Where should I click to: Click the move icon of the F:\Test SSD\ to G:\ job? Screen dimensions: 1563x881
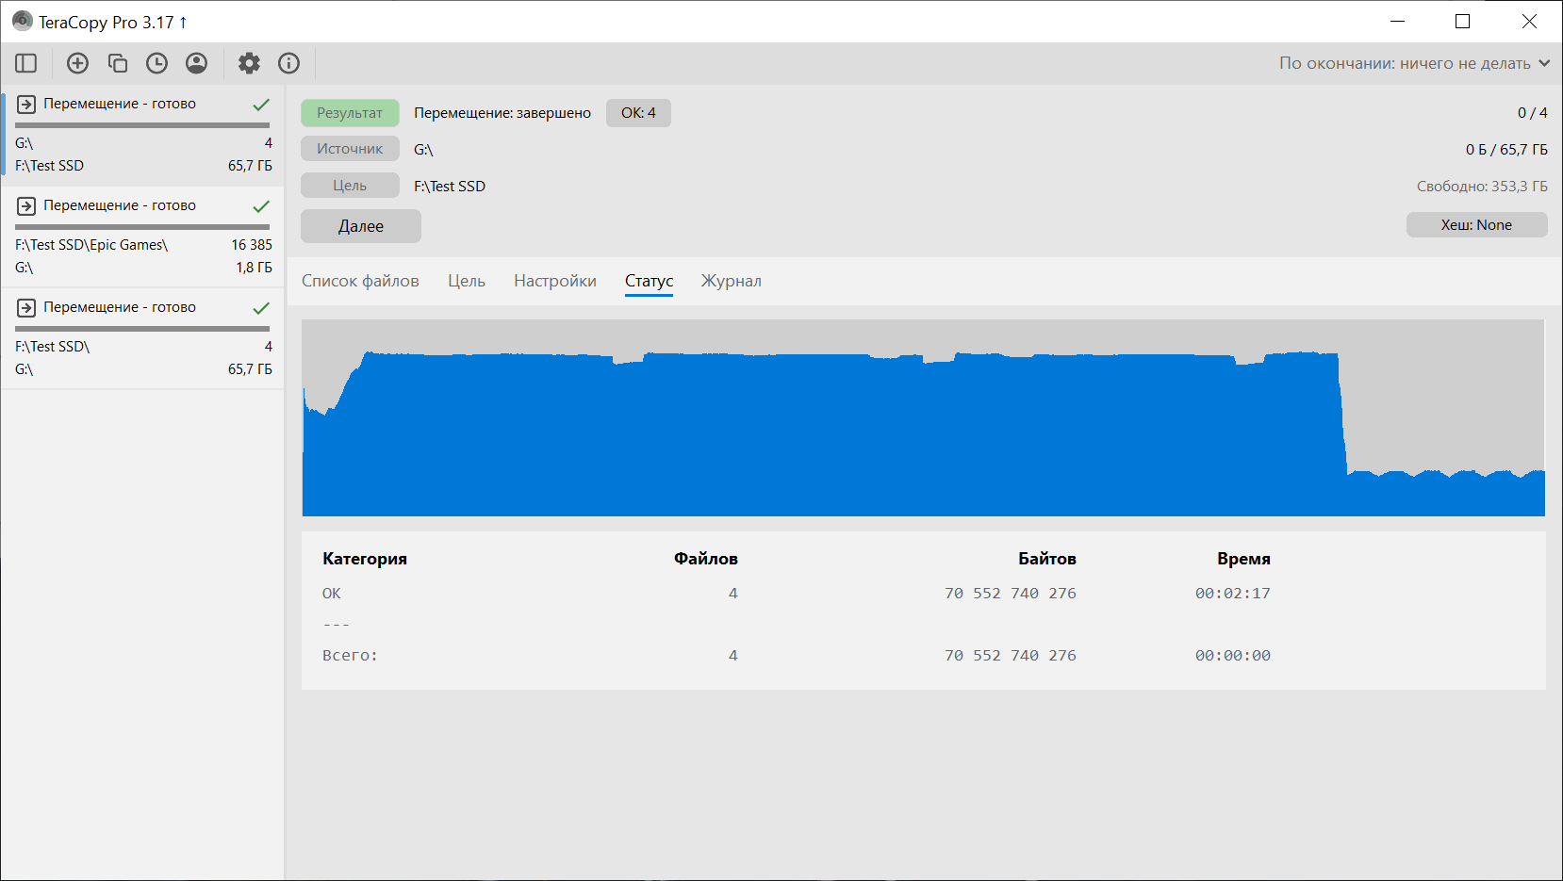[26, 307]
